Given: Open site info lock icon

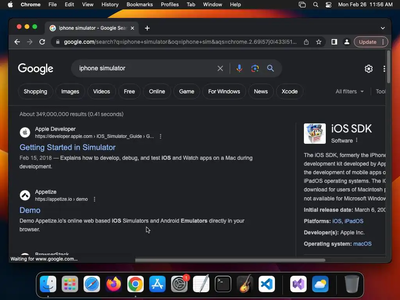Looking at the screenshot, I should click(x=58, y=42).
